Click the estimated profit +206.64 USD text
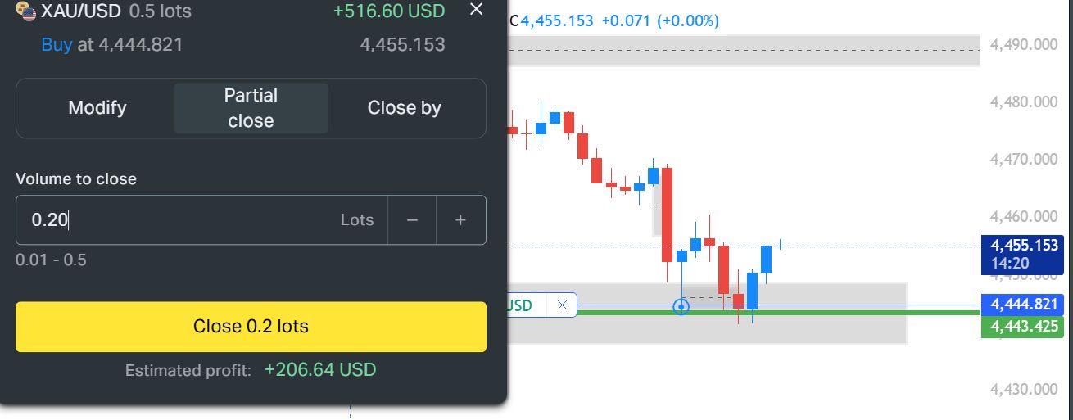Screen dimensions: 1073x420 click(x=319, y=370)
